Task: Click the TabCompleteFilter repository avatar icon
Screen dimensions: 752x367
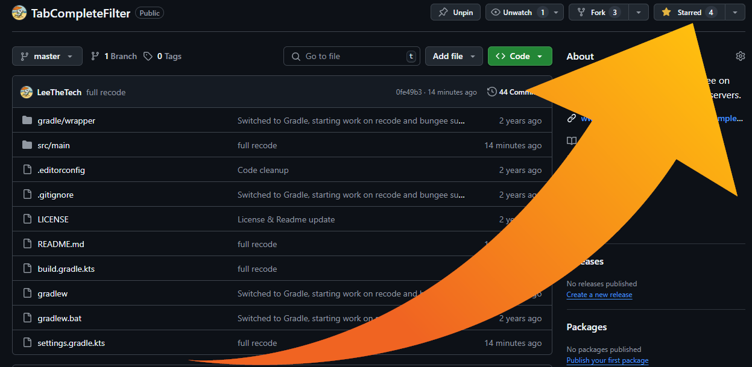Action: [19, 13]
